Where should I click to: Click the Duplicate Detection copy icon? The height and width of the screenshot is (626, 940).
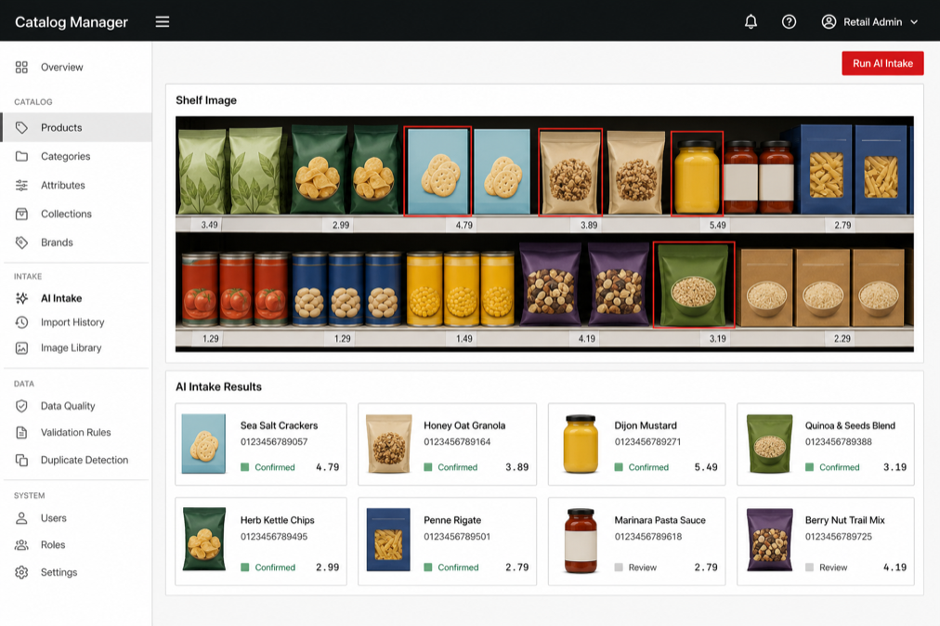pyautogui.click(x=21, y=460)
